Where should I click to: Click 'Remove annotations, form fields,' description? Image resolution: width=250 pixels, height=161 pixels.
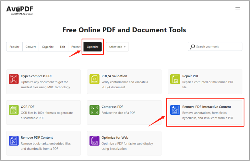click(x=205, y=113)
